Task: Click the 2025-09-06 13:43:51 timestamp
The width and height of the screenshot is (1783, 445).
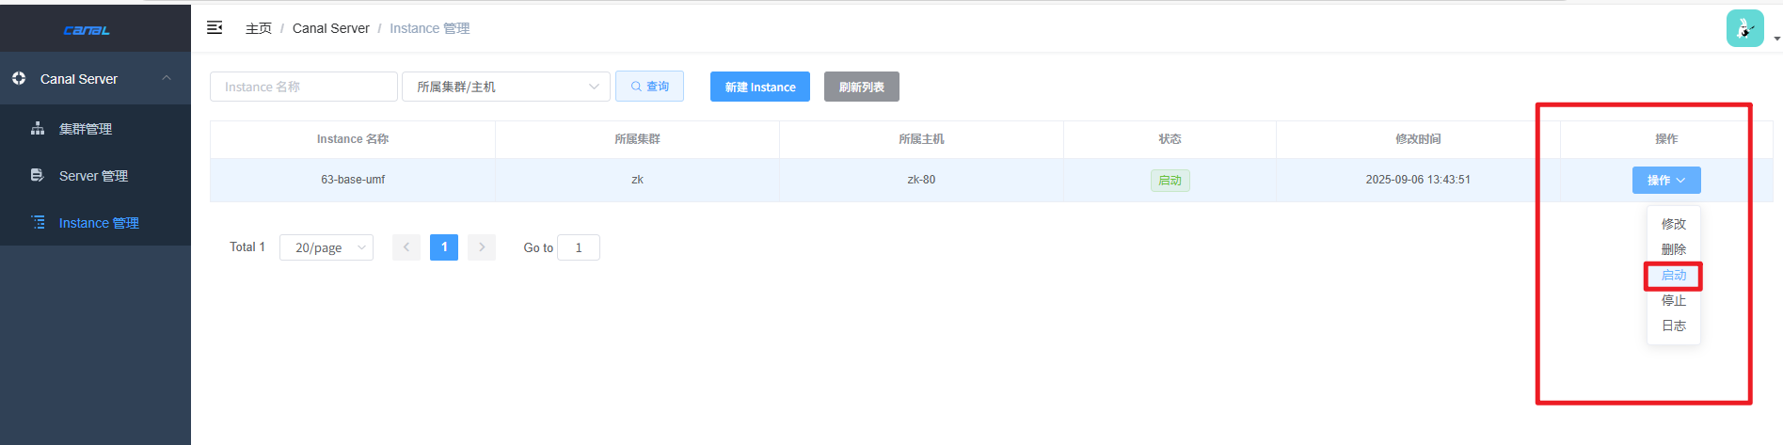Action: [1418, 180]
